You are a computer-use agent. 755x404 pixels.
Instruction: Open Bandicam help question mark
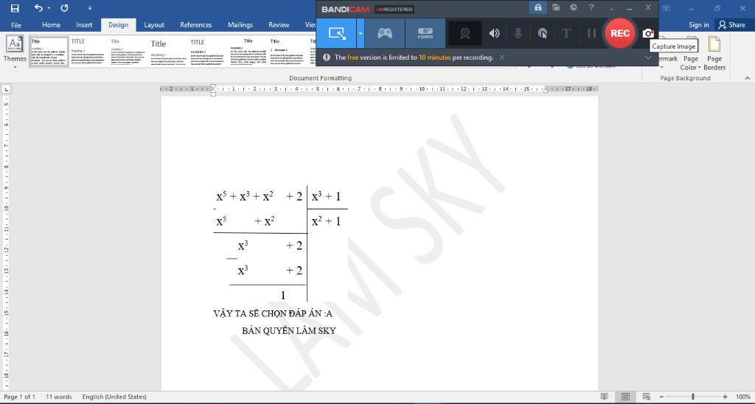(x=591, y=7)
